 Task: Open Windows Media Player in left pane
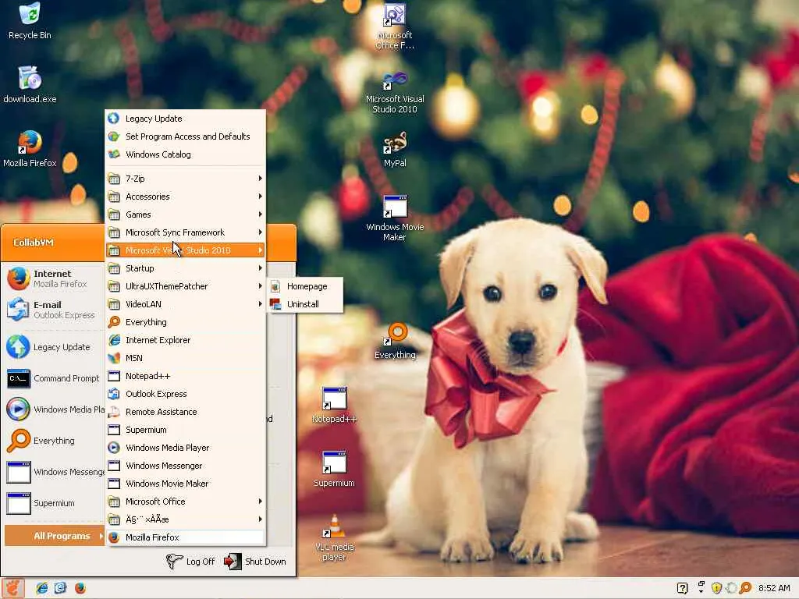tap(54, 409)
